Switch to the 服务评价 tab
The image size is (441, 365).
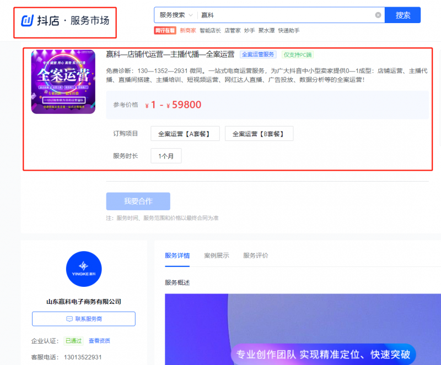[256, 255]
